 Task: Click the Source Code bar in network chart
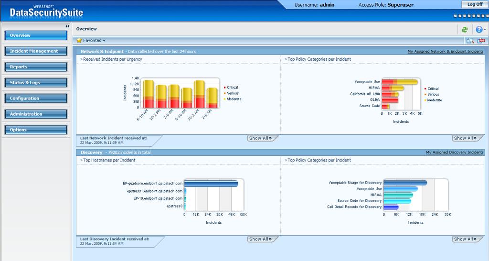point(386,106)
